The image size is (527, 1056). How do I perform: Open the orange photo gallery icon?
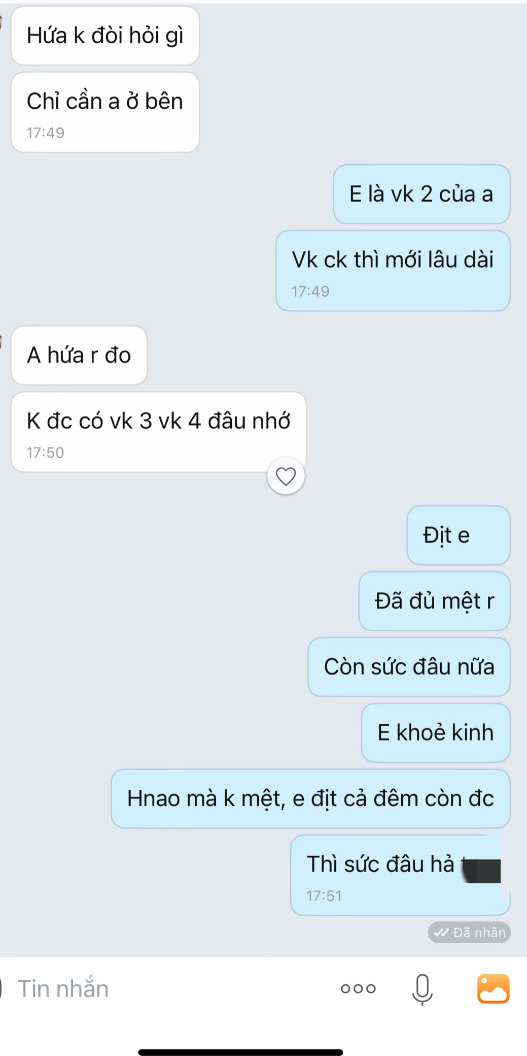pos(493,988)
